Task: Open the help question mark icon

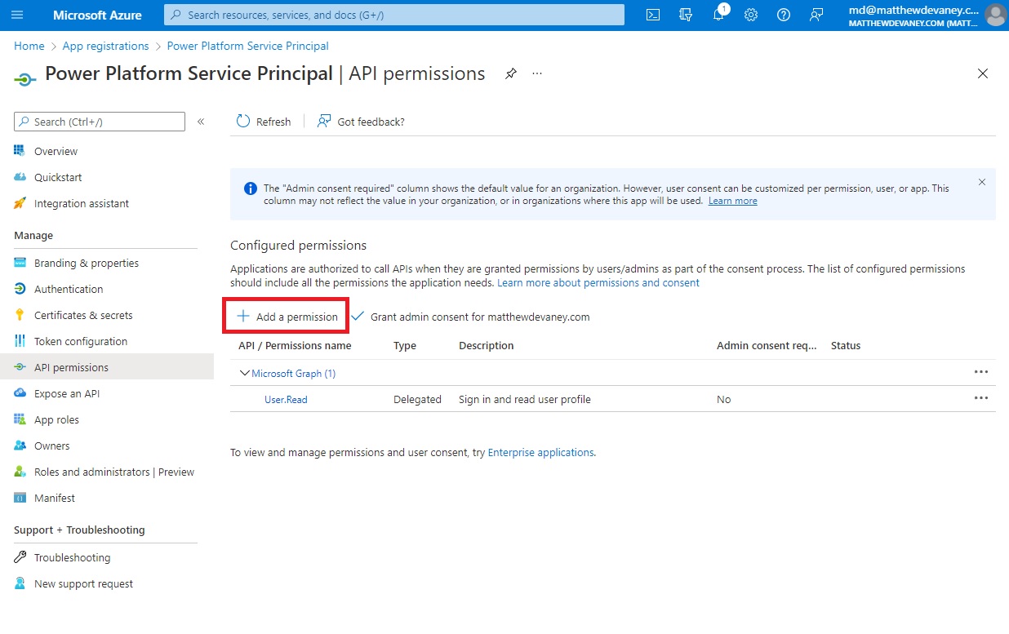Action: tap(784, 15)
